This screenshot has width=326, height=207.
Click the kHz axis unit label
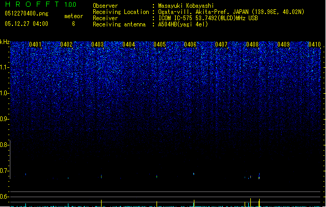[x=5, y=42]
